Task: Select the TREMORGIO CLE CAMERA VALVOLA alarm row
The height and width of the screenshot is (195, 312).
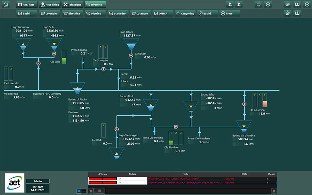Action: pyautogui.click(x=182, y=183)
